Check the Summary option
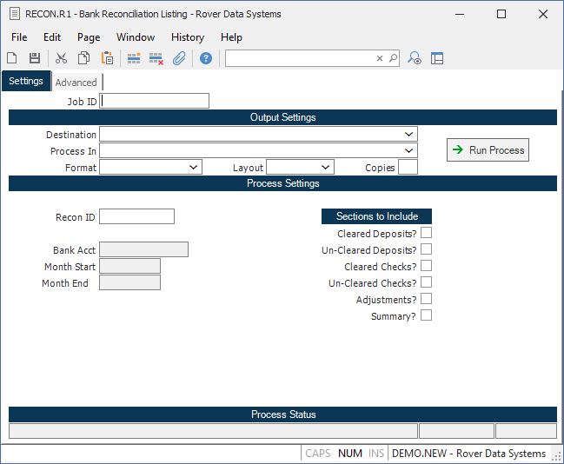 click(426, 315)
